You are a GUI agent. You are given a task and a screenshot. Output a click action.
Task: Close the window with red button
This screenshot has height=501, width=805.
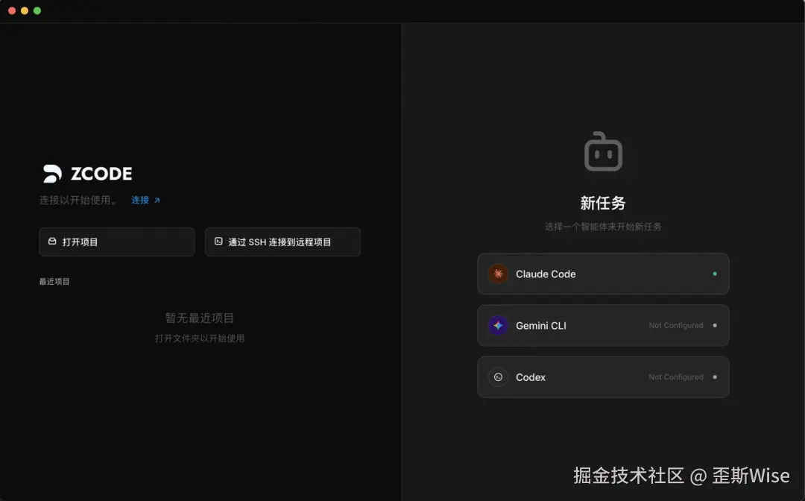point(12,10)
